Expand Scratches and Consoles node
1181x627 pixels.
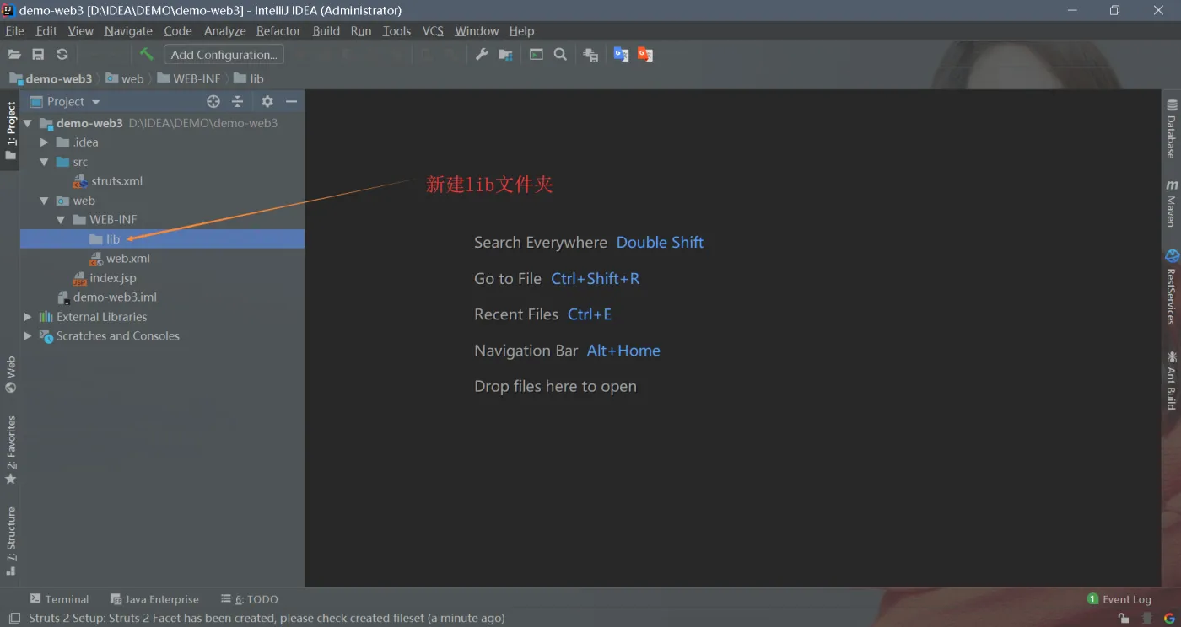[x=28, y=336]
